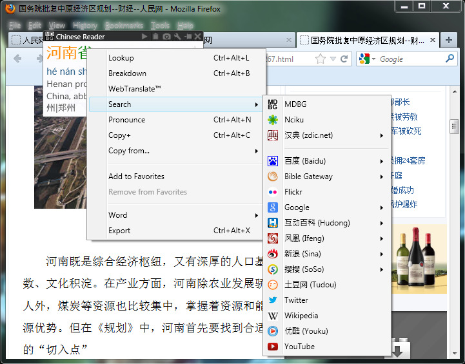The height and width of the screenshot is (364, 465).
Task: Choose MDBG in the Search submenu
Action: [327, 104]
